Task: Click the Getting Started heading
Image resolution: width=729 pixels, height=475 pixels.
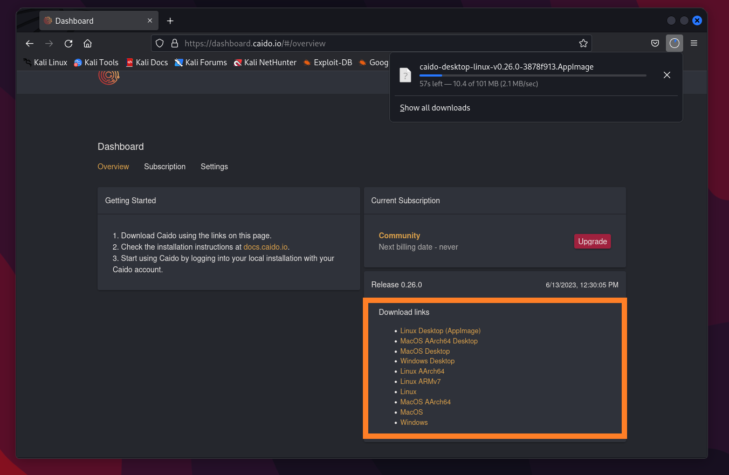Action: click(130, 201)
